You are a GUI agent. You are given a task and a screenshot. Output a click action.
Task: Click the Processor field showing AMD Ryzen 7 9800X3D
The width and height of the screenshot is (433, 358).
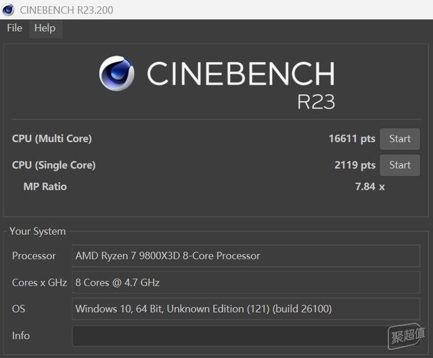pyautogui.click(x=246, y=256)
